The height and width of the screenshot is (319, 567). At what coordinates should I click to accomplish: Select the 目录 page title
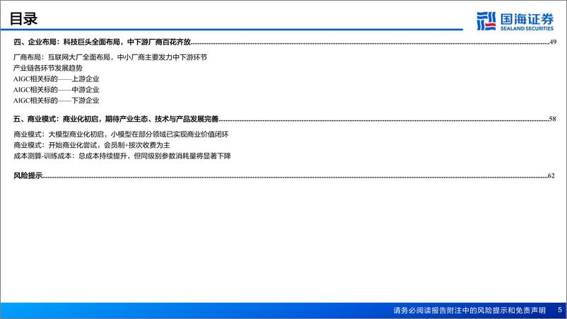(23, 19)
